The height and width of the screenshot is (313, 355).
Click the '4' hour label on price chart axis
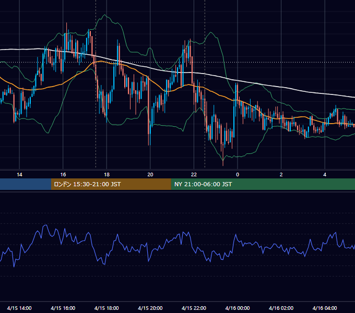(x=325, y=175)
